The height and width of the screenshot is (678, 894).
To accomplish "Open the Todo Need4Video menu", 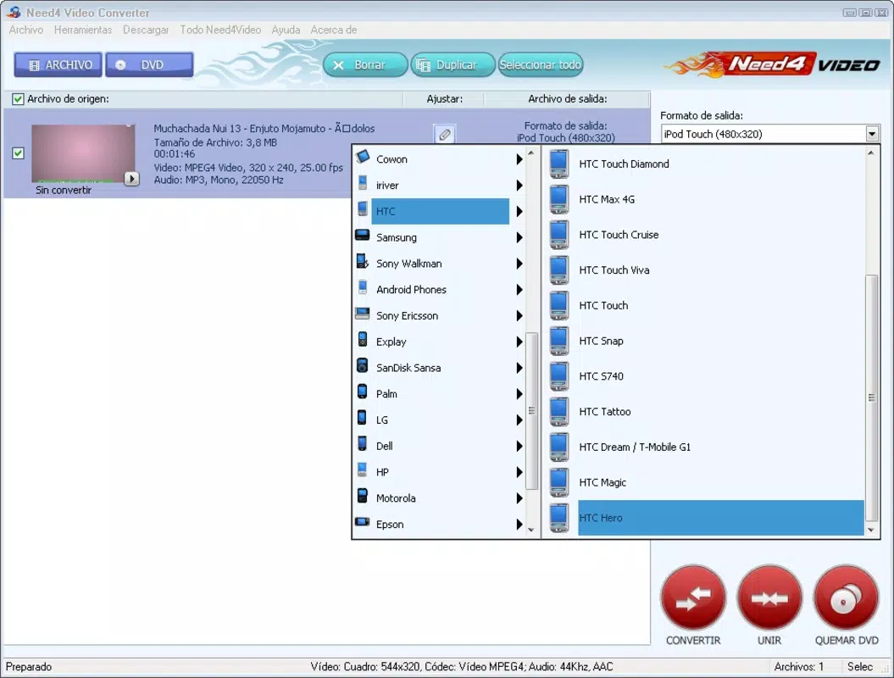I will (220, 30).
